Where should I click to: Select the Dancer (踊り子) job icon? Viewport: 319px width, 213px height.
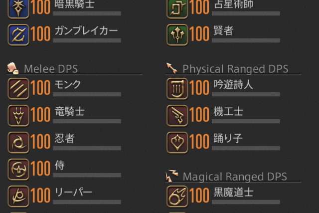pos(177,143)
